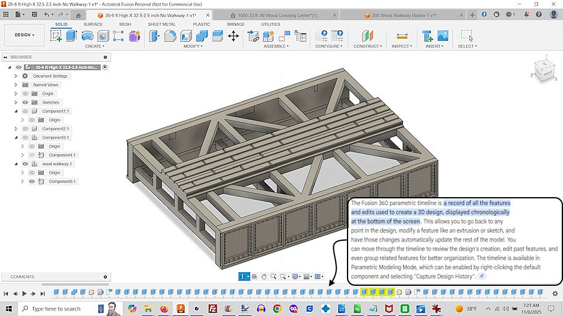This screenshot has height=316, width=563.
Task: Show Component2:1 using eye icon
Action: click(25, 129)
